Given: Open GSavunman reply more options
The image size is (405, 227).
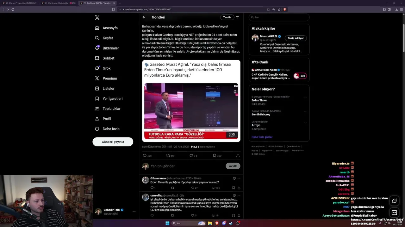Looking at the screenshot, I should coord(239,178).
